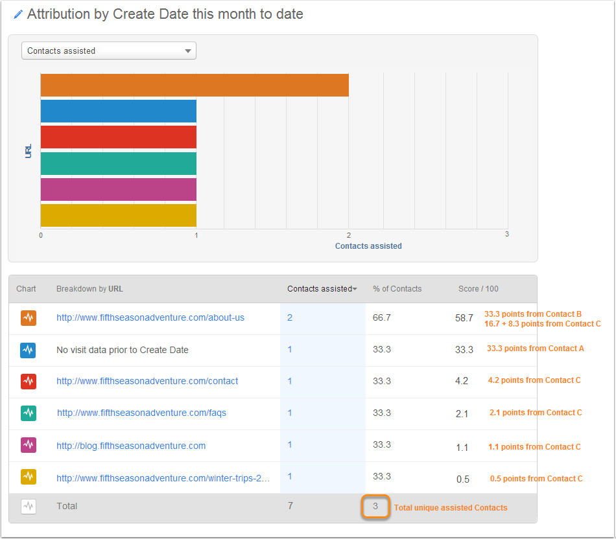The width and height of the screenshot is (616, 539).
Task: Open the fifthseasonadventure.com/contact link
Action: point(147,381)
